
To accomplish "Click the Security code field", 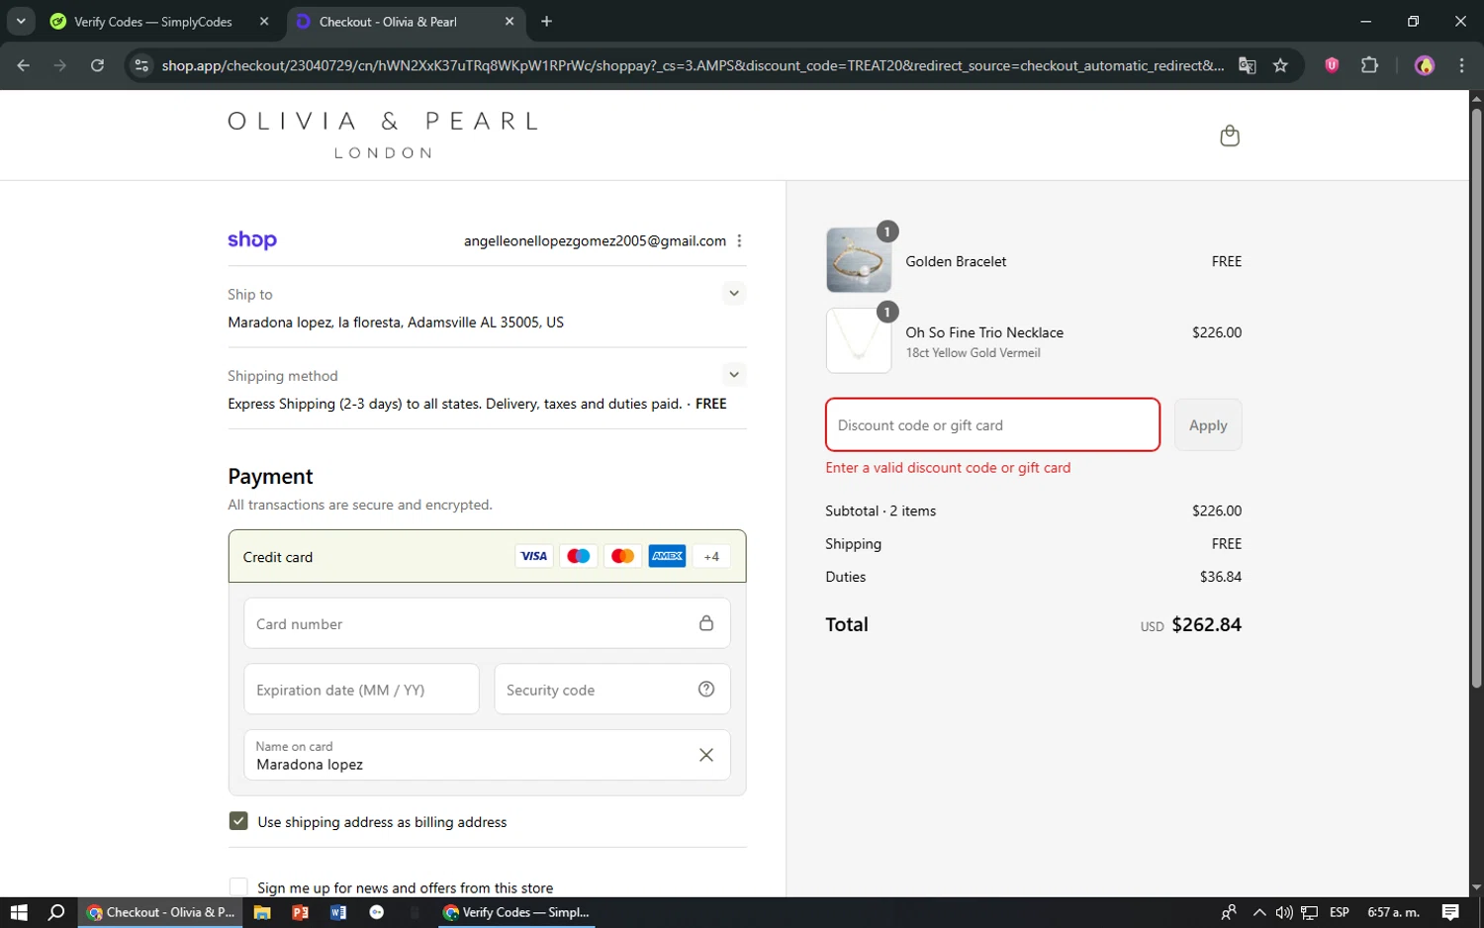I will tap(612, 690).
